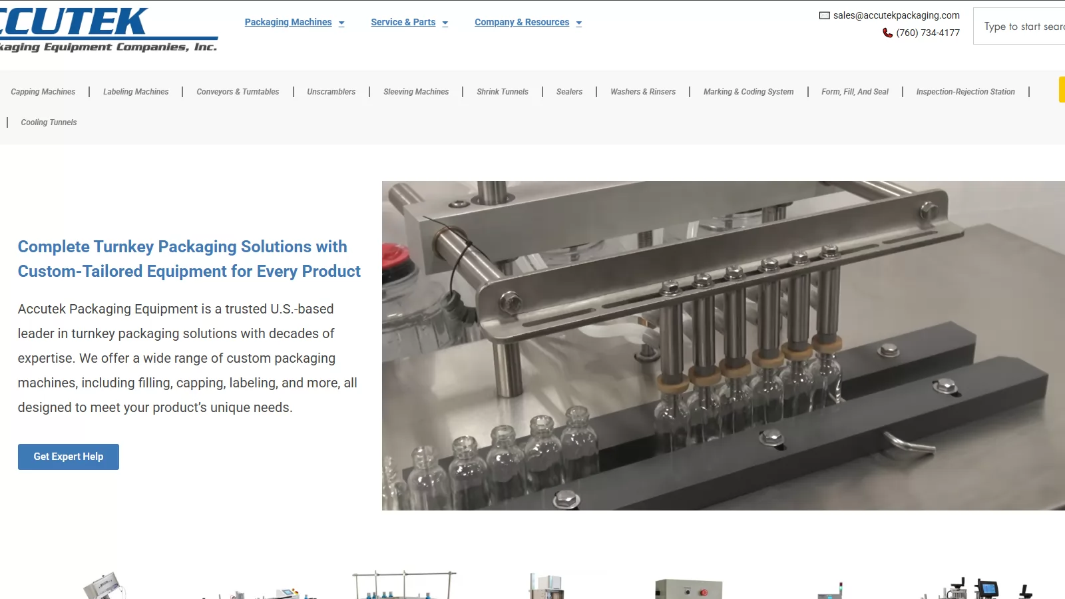Open the Shrink Tunnels page
Viewport: 1065px width, 599px height.
[503, 92]
